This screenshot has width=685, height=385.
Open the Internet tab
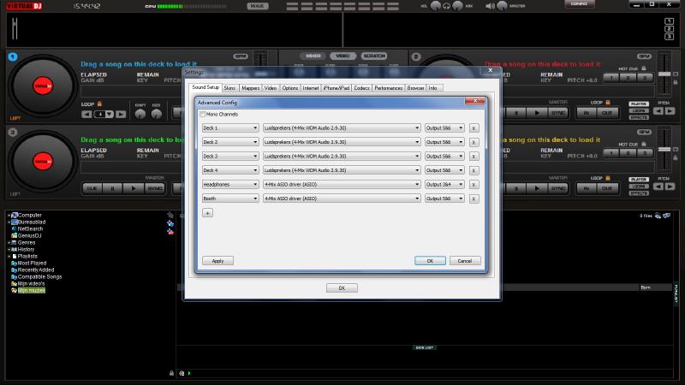311,88
